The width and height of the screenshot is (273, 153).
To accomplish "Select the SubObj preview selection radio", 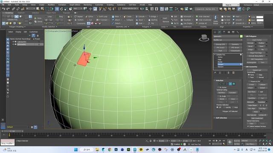I will 224,108.
